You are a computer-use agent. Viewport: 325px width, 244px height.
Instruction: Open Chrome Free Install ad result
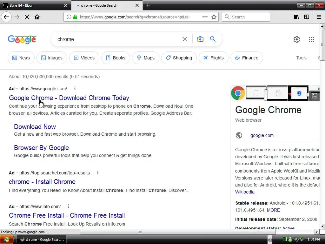click(x=67, y=215)
